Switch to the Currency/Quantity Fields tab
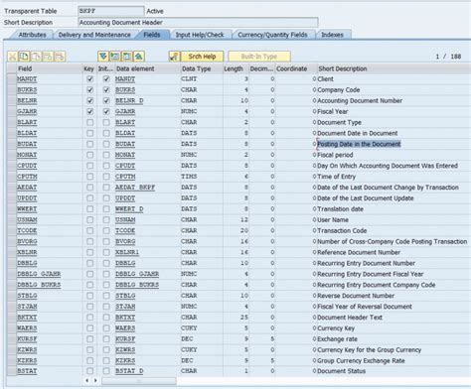471x389 pixels. point(272,35)
